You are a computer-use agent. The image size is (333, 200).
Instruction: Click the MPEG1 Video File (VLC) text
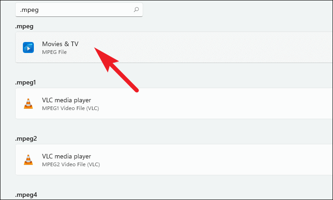click(70, 108)
